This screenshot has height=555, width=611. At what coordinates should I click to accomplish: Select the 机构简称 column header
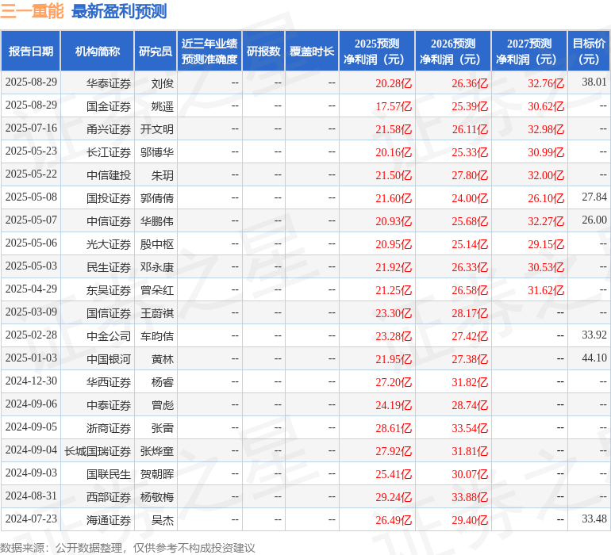coord(98,51)
